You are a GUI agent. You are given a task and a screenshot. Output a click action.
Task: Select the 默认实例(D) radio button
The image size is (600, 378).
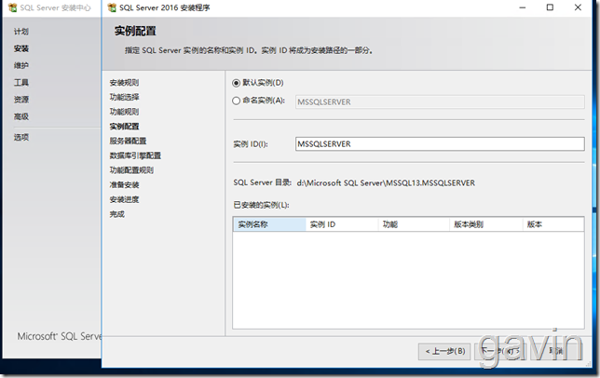pyautogui.click(x=236, y=83)
